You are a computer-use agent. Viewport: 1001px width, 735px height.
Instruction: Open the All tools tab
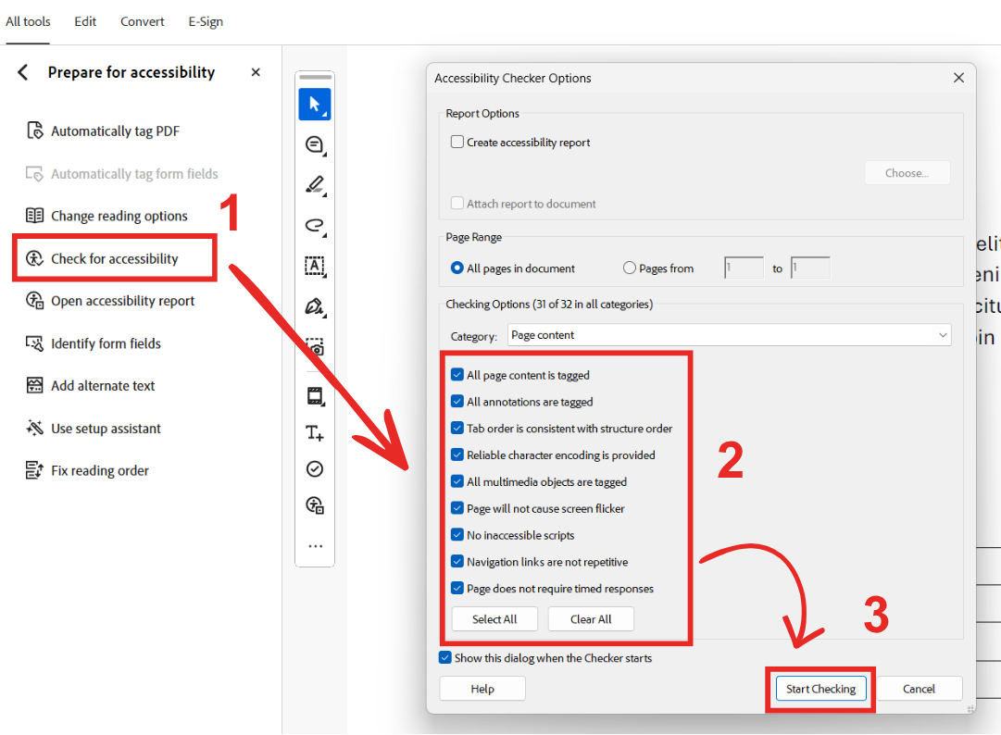pos(28,21)
